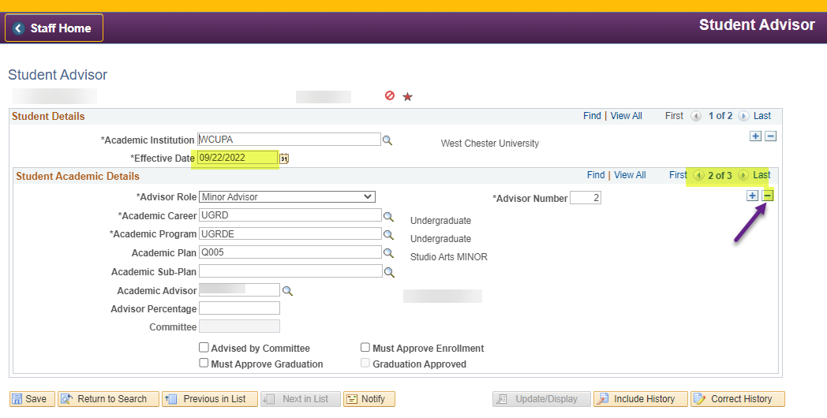
Task: Click View All in Student Details header
Action: 626,116
